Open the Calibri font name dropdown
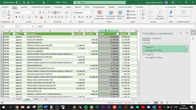This screenshot has width=196, height=110. pos(32,13)
